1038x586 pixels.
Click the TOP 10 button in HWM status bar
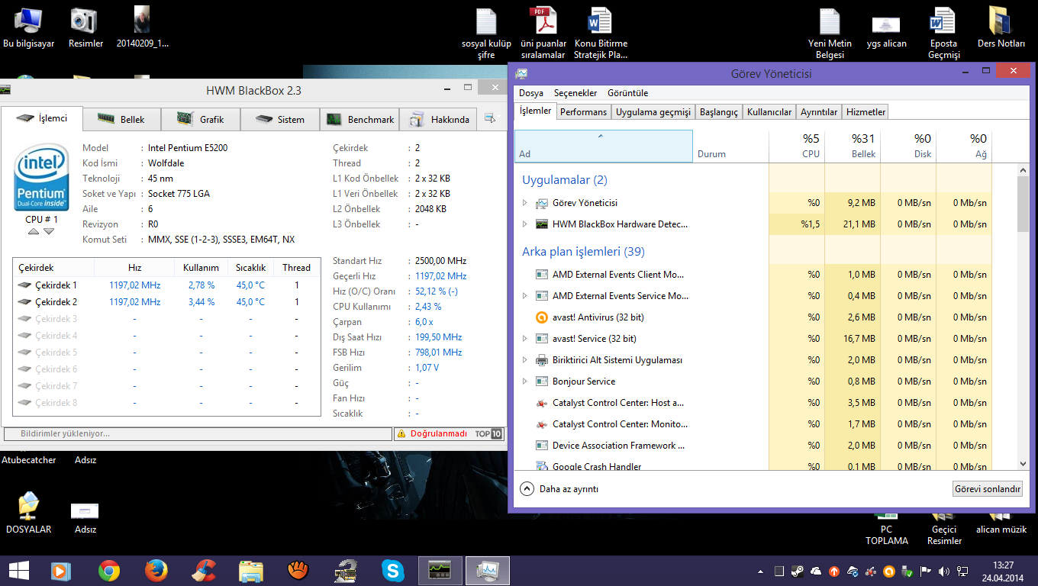point(488,433)
